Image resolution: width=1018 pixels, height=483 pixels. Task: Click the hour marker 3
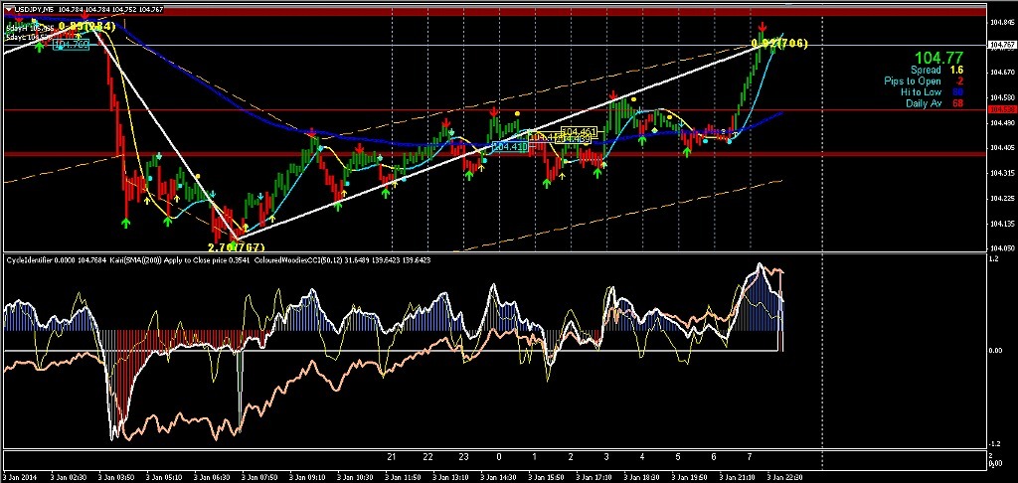605,457
